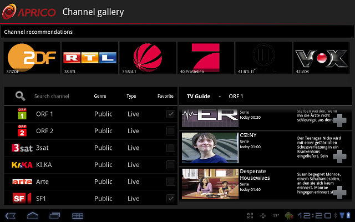
Task: Tap the Android back button
Action: [10, 216]
